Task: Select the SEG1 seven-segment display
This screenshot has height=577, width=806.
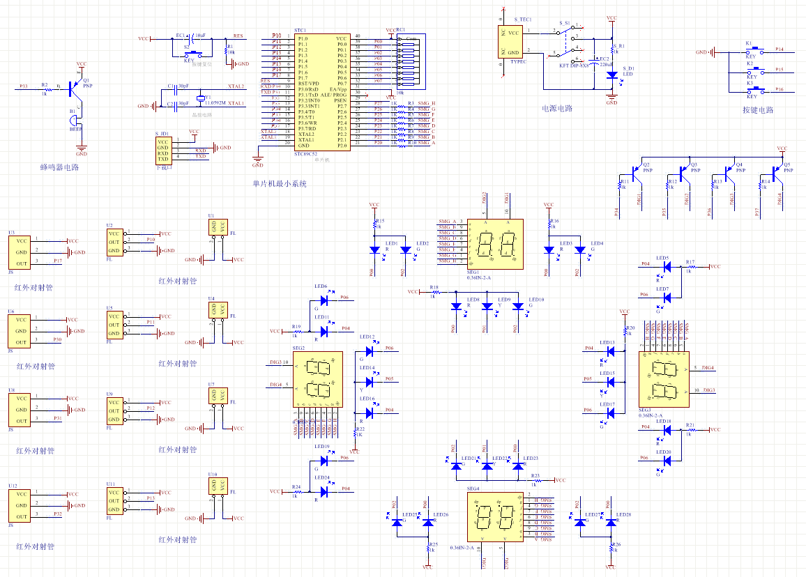Action: click(495, 243)
